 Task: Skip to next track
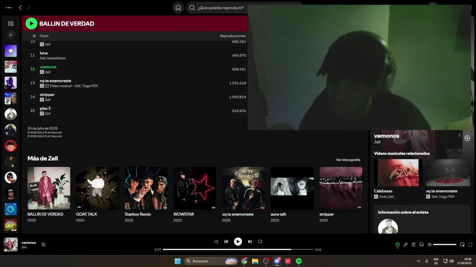tap(250, 241)
